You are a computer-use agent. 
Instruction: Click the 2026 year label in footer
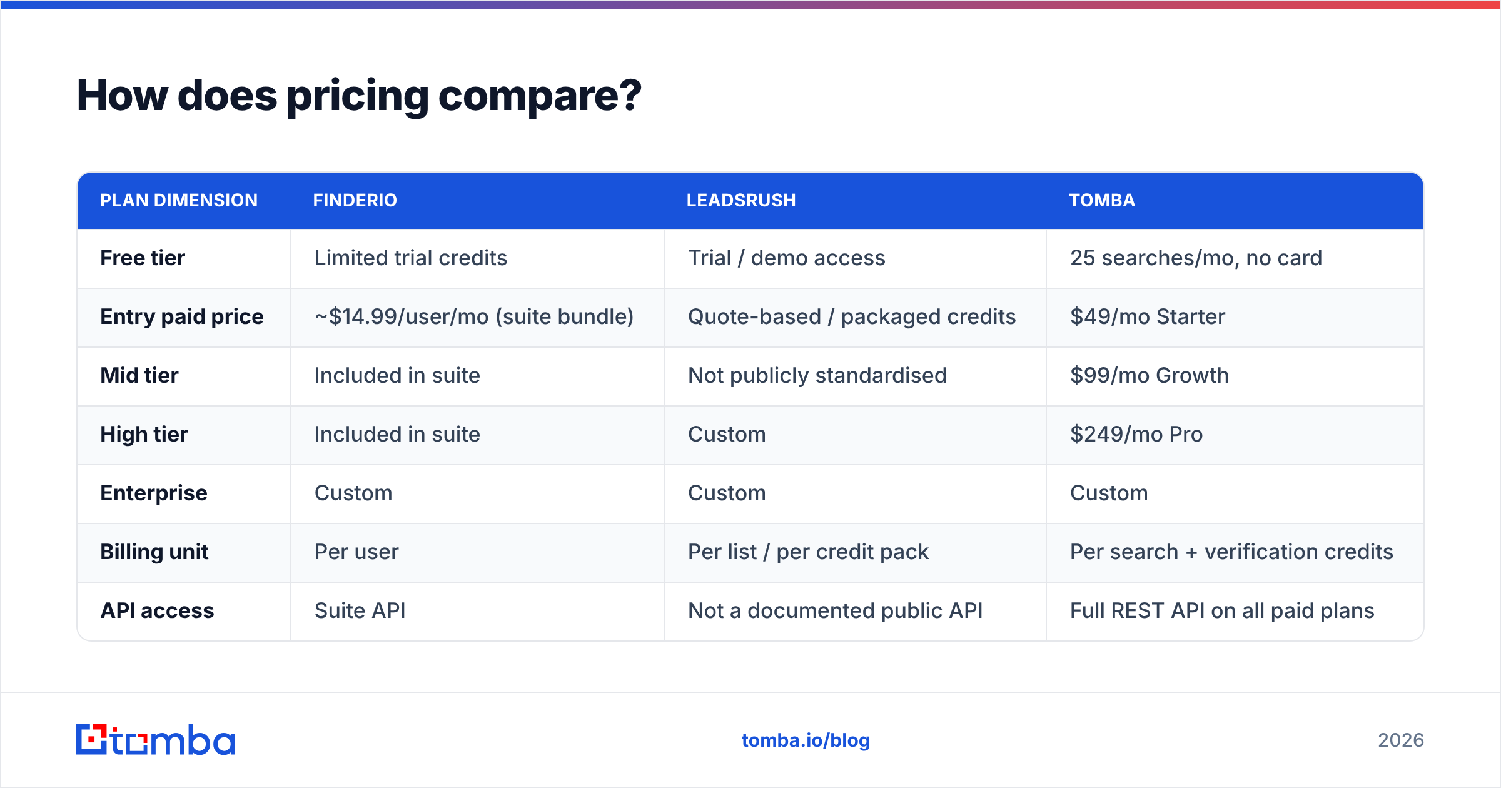(1401, 740)
